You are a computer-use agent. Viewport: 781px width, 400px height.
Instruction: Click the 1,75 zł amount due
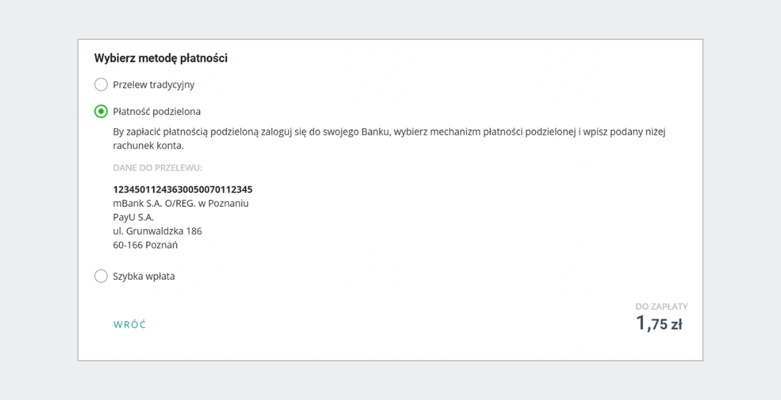659,323
